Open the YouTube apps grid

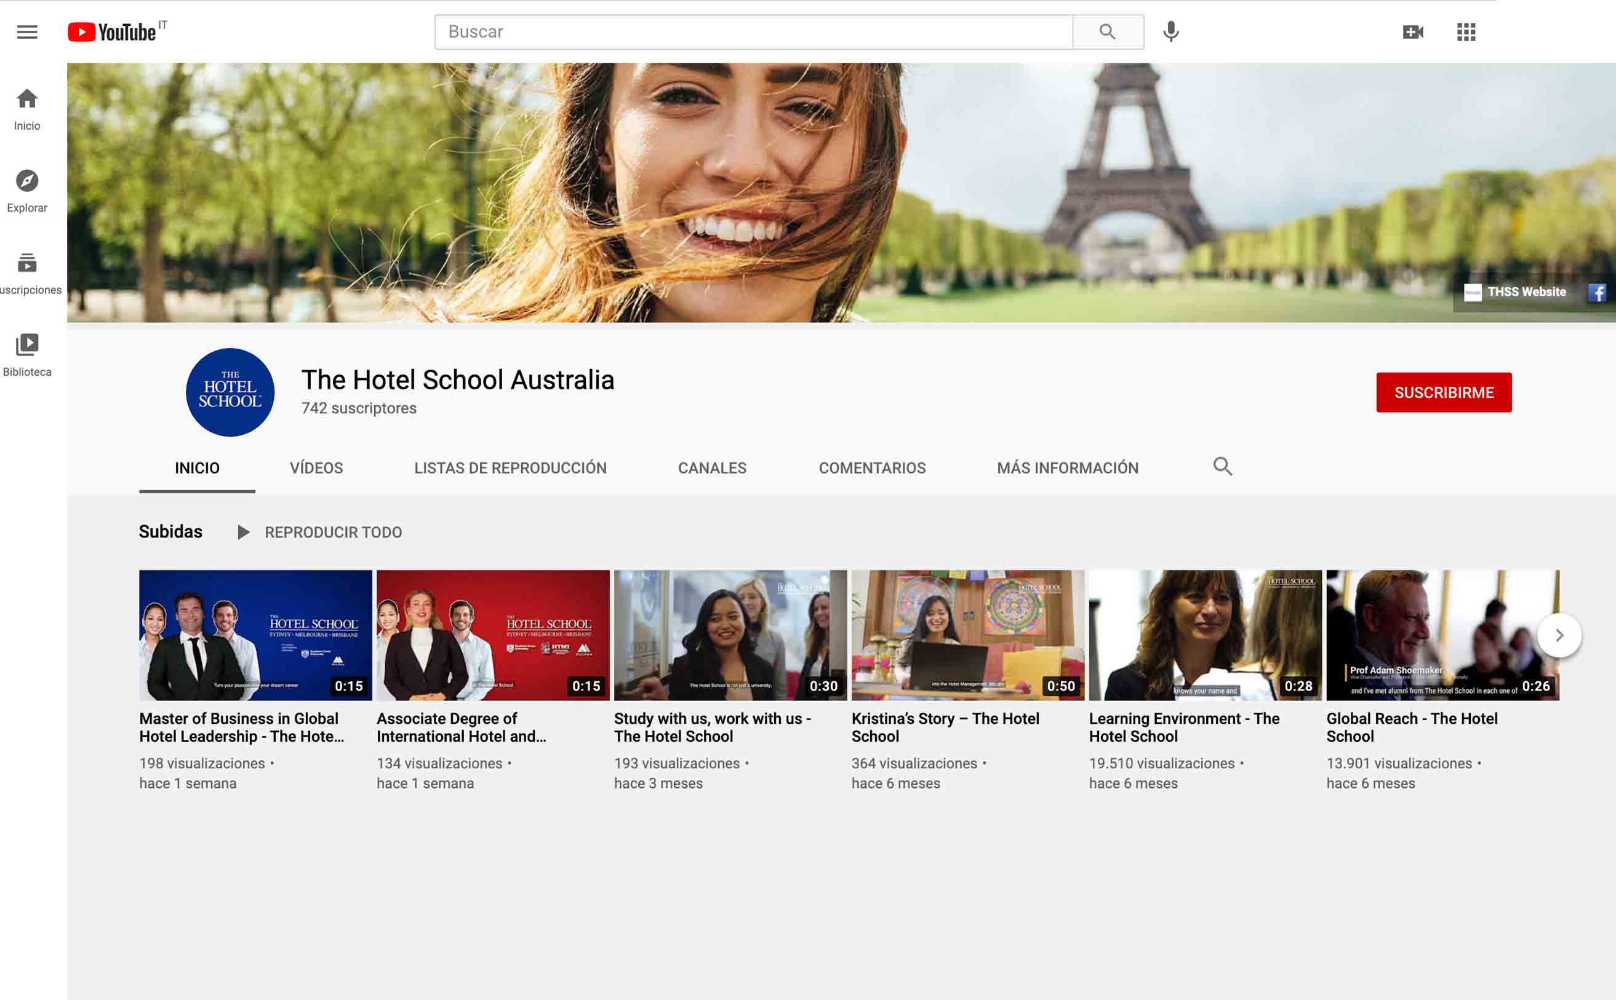pyautogui.click(x=1466, y=32)
